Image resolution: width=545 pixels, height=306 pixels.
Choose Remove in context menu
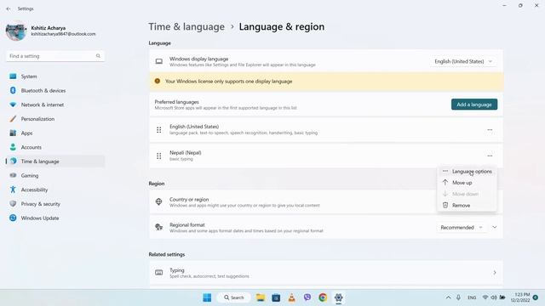tap(467, 206)
